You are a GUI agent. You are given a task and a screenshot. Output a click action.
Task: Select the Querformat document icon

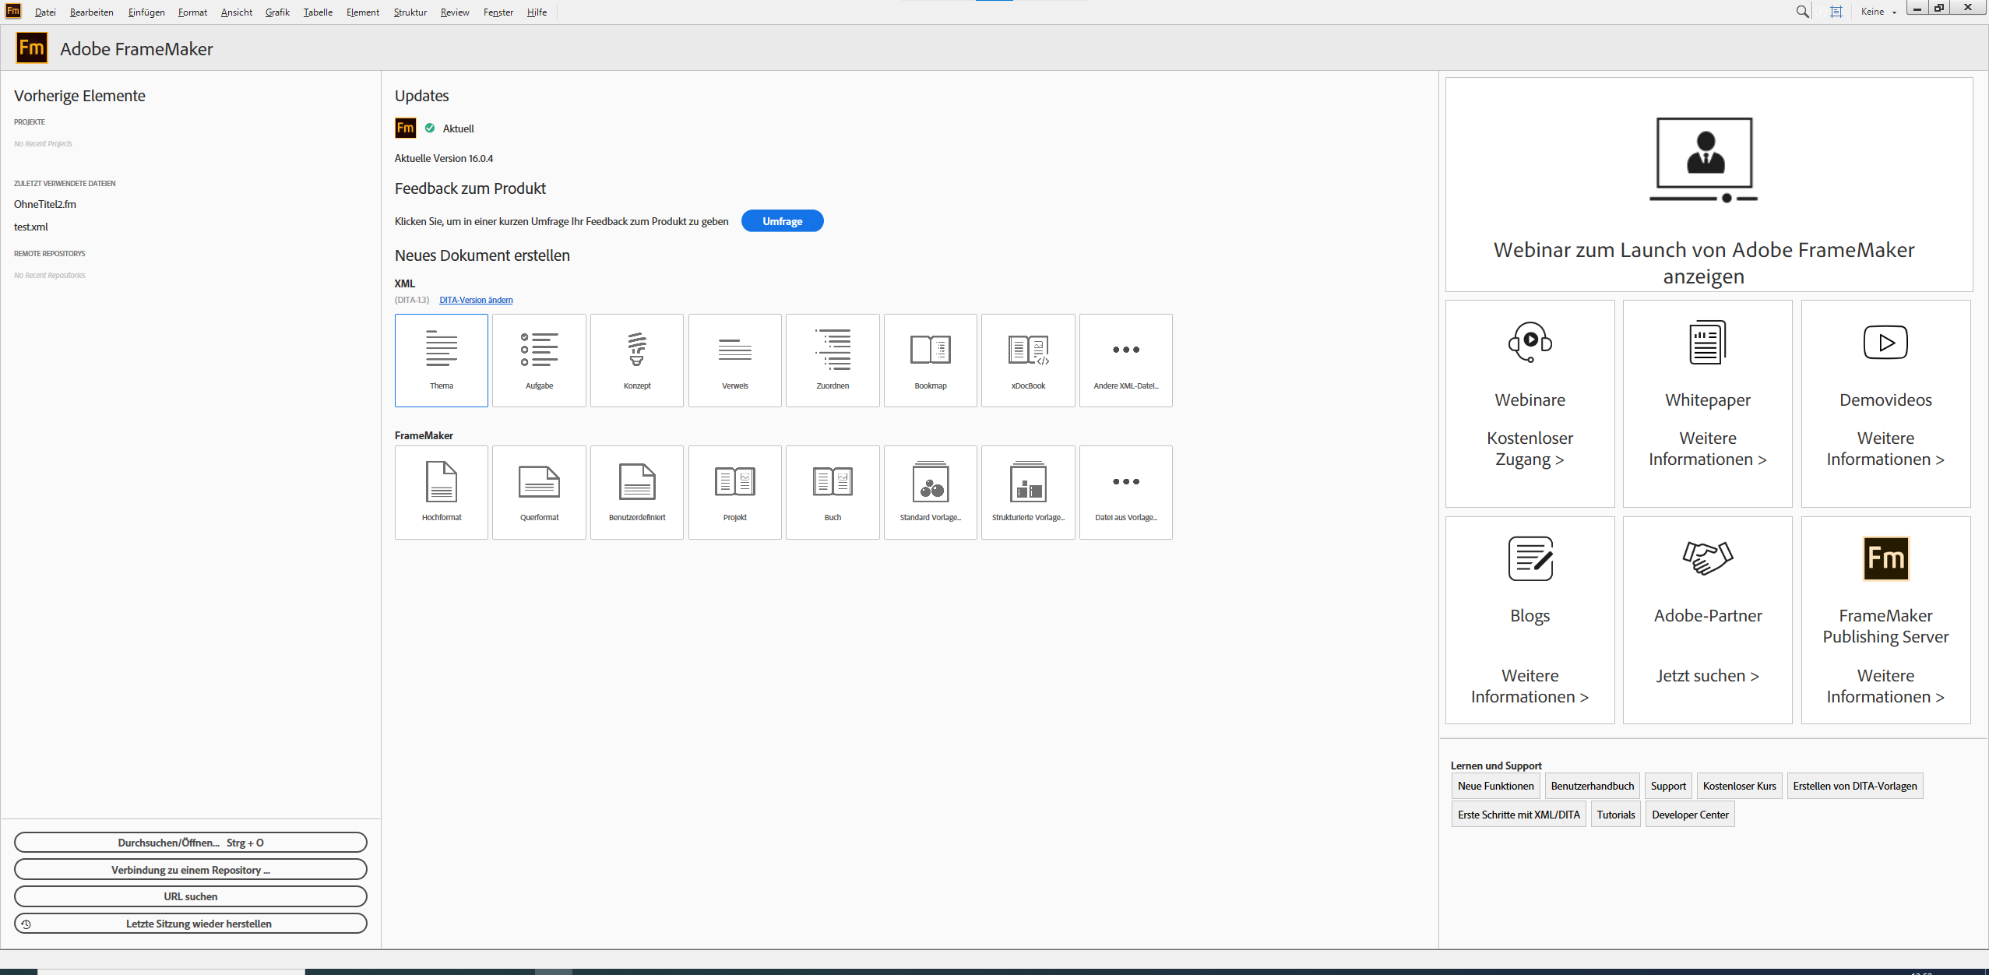click(x=538, y=491)
